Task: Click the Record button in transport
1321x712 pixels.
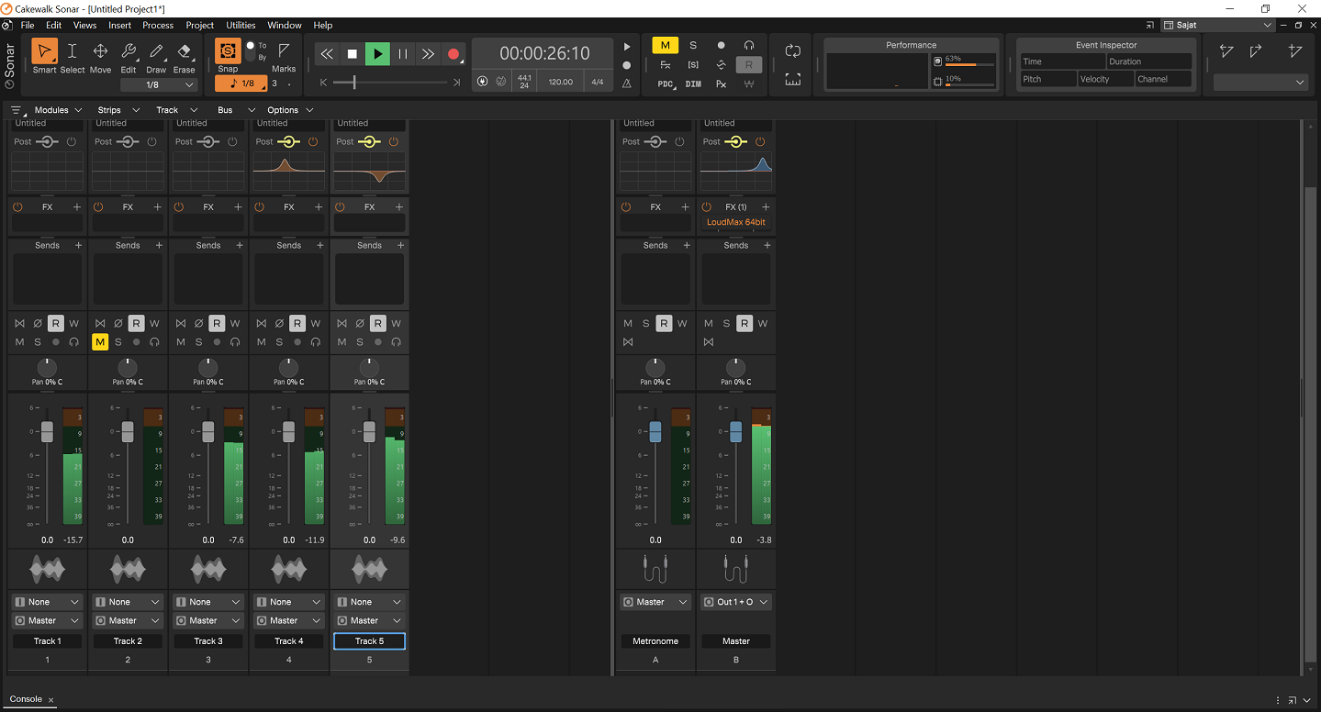Action: click(x=453, y=54)
